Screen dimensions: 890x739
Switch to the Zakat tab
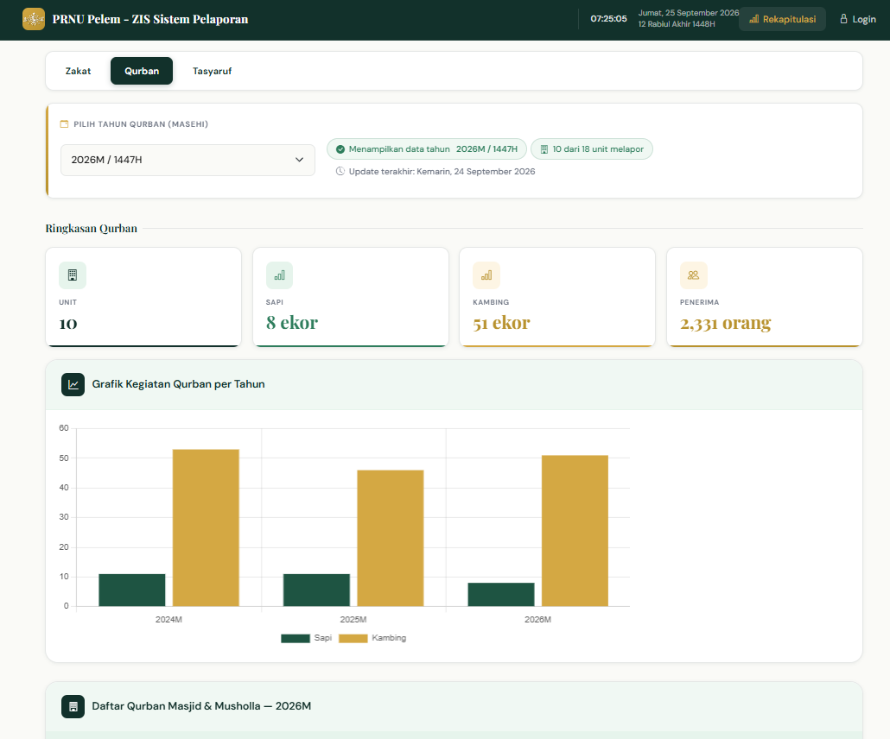pyautogui.click(x=78, y=71)
